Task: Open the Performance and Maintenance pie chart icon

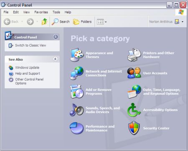Action: [x=77, y=128]
